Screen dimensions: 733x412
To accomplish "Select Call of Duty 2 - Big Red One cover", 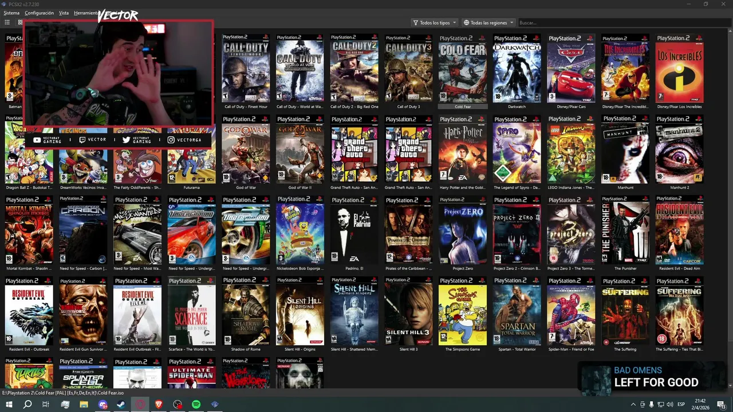I will pyautogui.click(x=354, y=69).
